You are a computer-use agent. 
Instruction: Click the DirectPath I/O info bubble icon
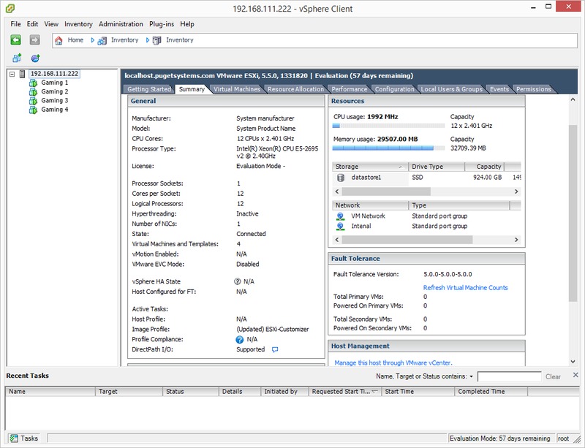tap(275, 350)
